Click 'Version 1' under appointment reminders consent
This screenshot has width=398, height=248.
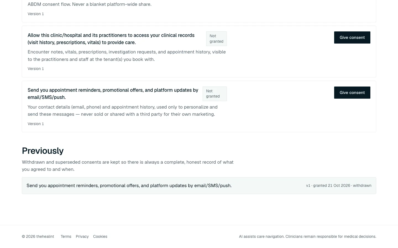[36, 124]
